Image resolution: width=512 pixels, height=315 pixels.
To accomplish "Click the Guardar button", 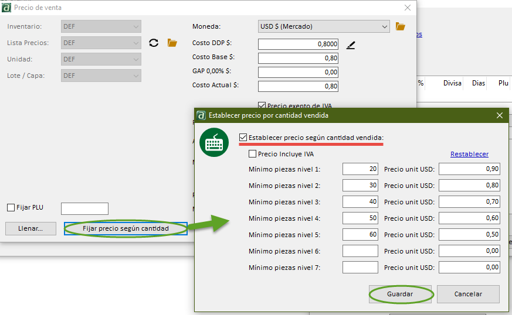I will pyautogui.click(x=400, y=294).
